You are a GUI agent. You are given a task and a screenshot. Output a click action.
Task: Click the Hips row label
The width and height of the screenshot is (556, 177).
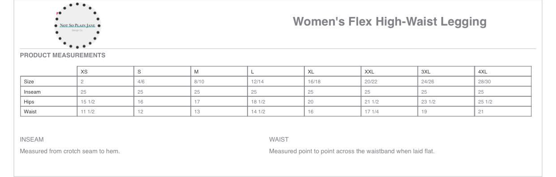tap(49, 102)
